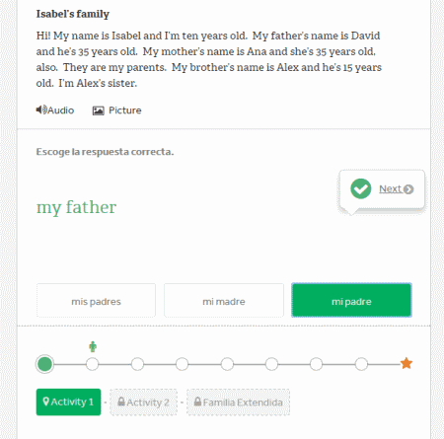Image resolution: width=444 pixels, height=439 pixels.
Task: Select the "mis padres" answer
Action: click(96, 301)
